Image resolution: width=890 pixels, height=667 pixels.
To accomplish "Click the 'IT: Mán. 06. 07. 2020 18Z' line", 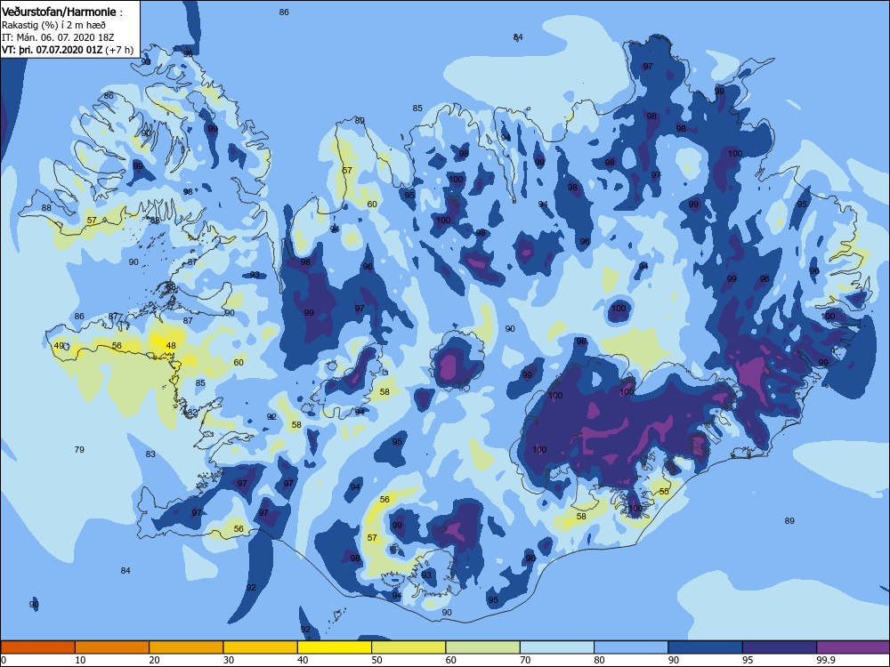I will click(57, 37).
